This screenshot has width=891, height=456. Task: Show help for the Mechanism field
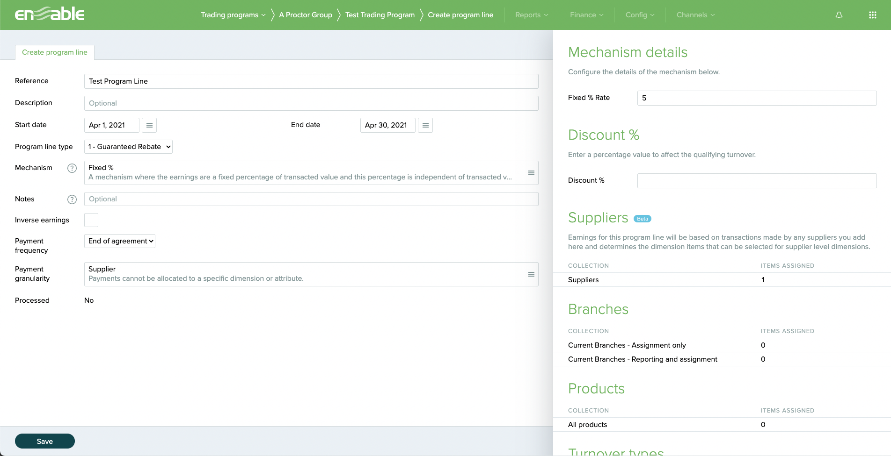pos(72,168)
